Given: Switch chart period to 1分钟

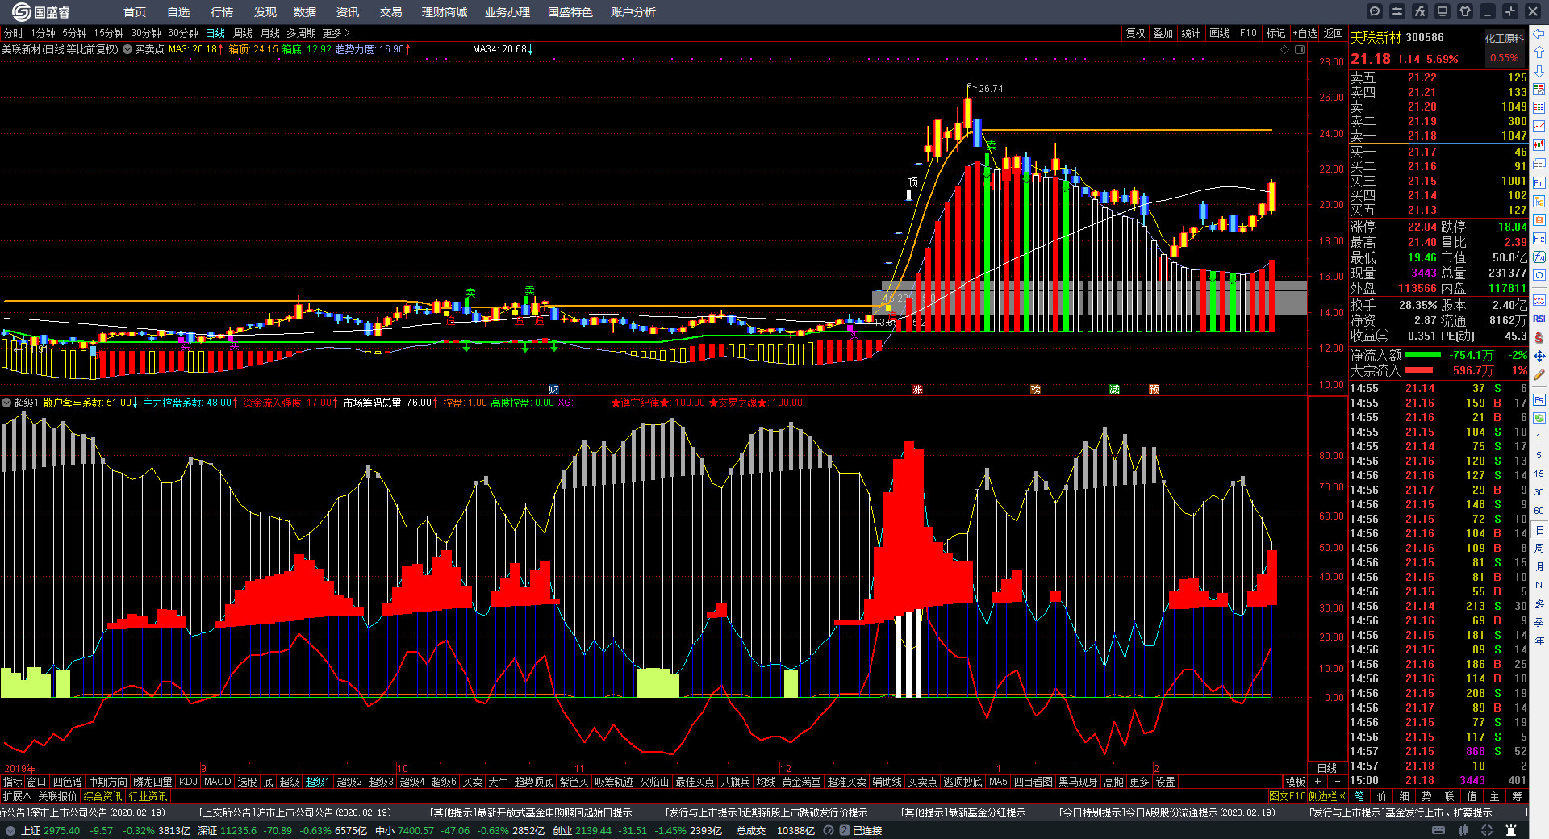Looking at the screenshot, I should pos(43,33).
